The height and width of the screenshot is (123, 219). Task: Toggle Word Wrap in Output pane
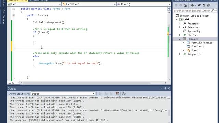click(124, 94)
